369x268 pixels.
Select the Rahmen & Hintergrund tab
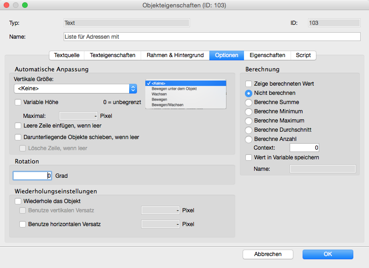pos(175,55)
